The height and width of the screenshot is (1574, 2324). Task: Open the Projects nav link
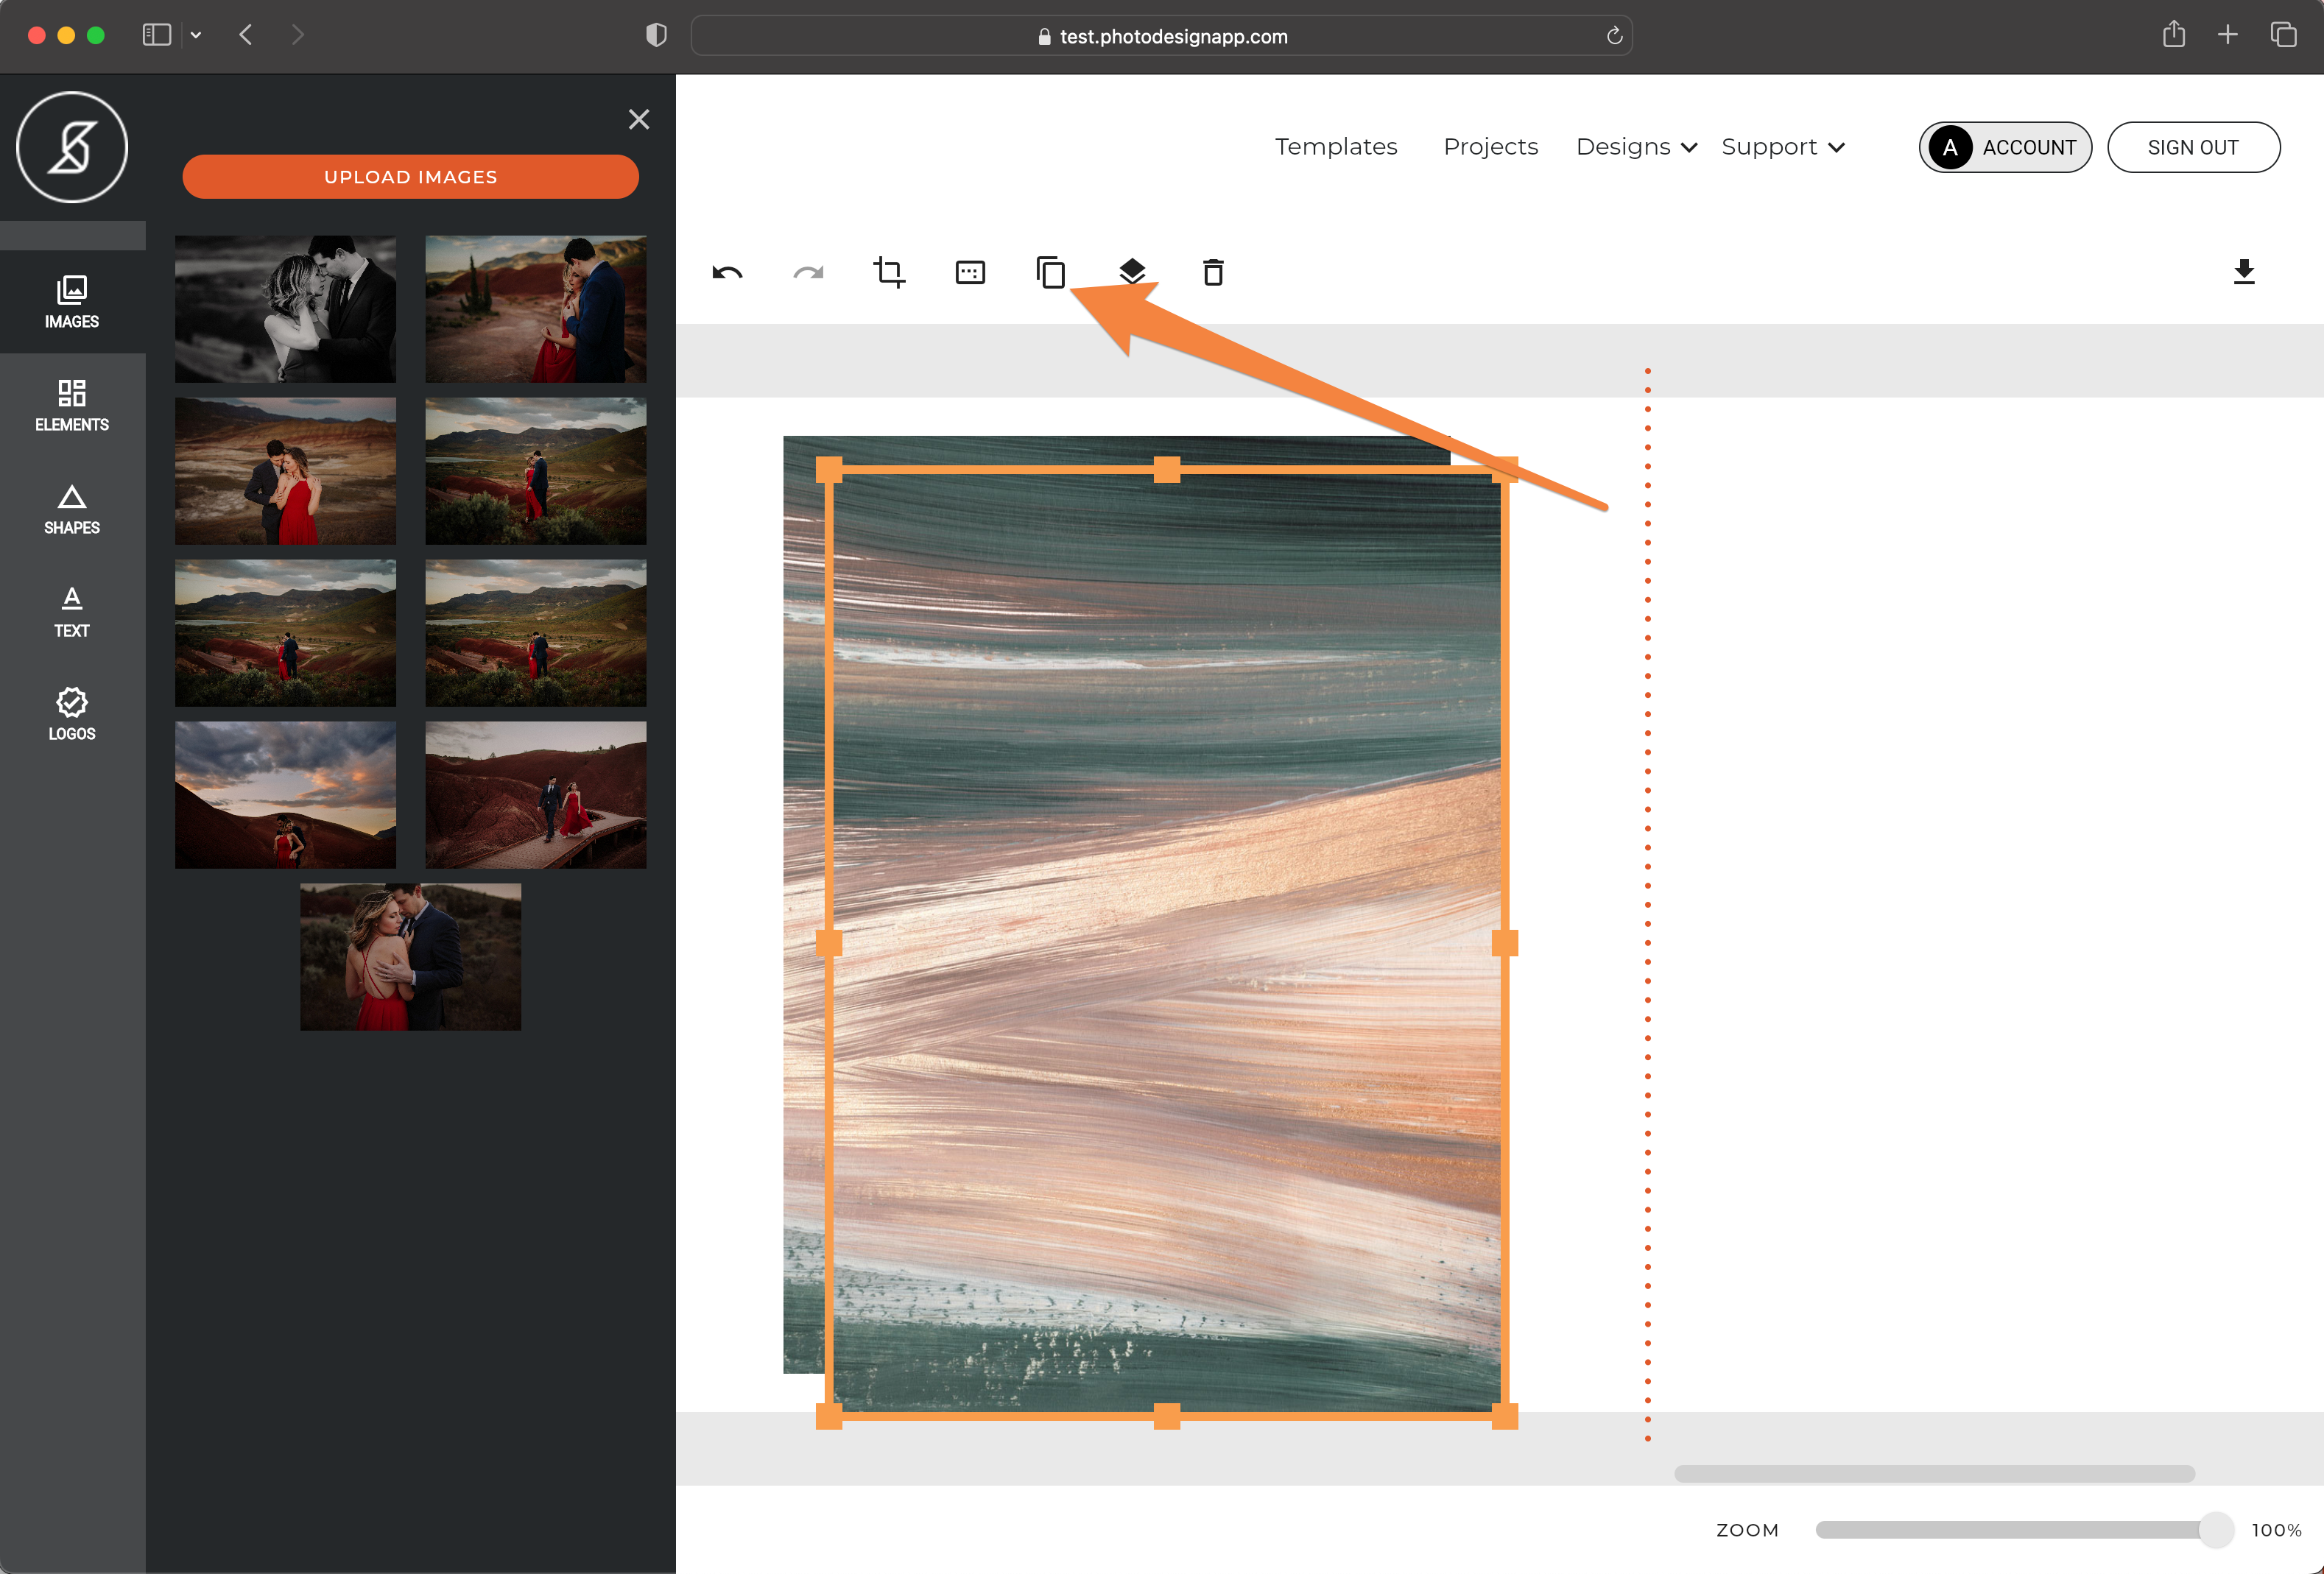point(1490,147)
